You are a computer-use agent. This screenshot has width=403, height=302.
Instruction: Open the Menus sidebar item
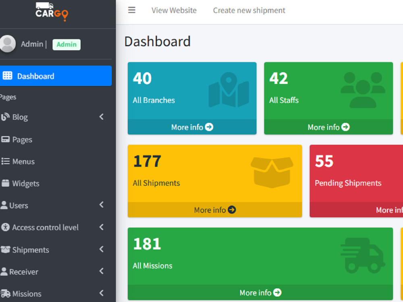point(23,161)
